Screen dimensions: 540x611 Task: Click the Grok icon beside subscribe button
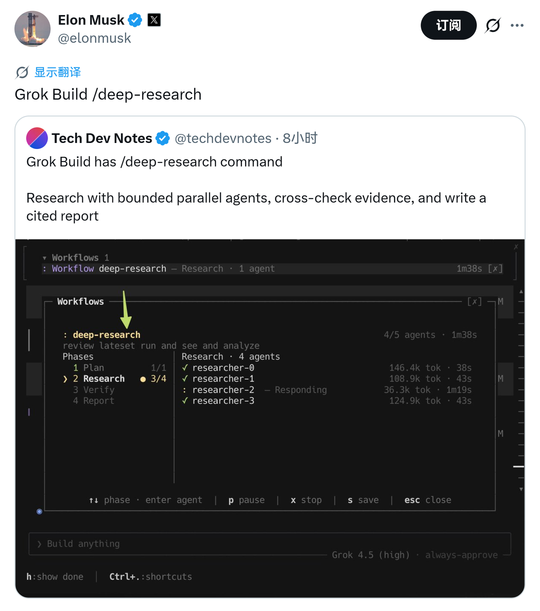493,25
